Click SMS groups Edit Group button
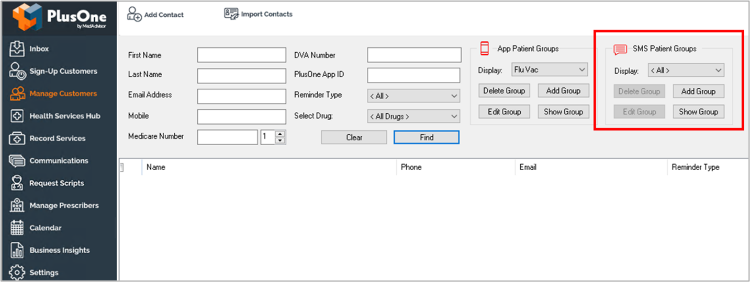750x282 pixels. coord(639,111)
